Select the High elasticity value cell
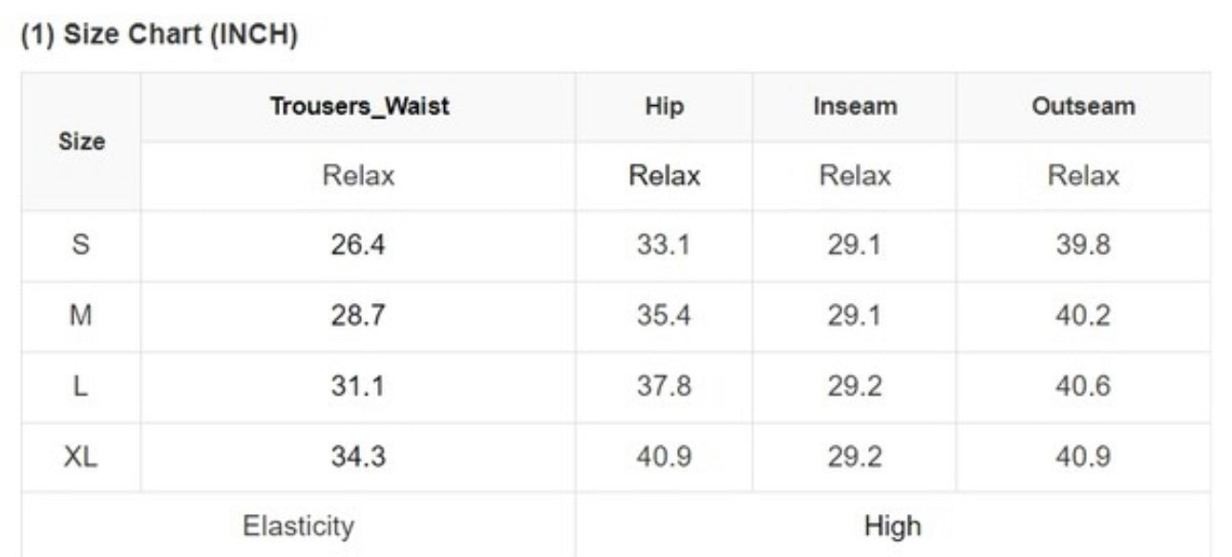The image size is (1232, 557). pyautogui.click(x=892, y=525)
